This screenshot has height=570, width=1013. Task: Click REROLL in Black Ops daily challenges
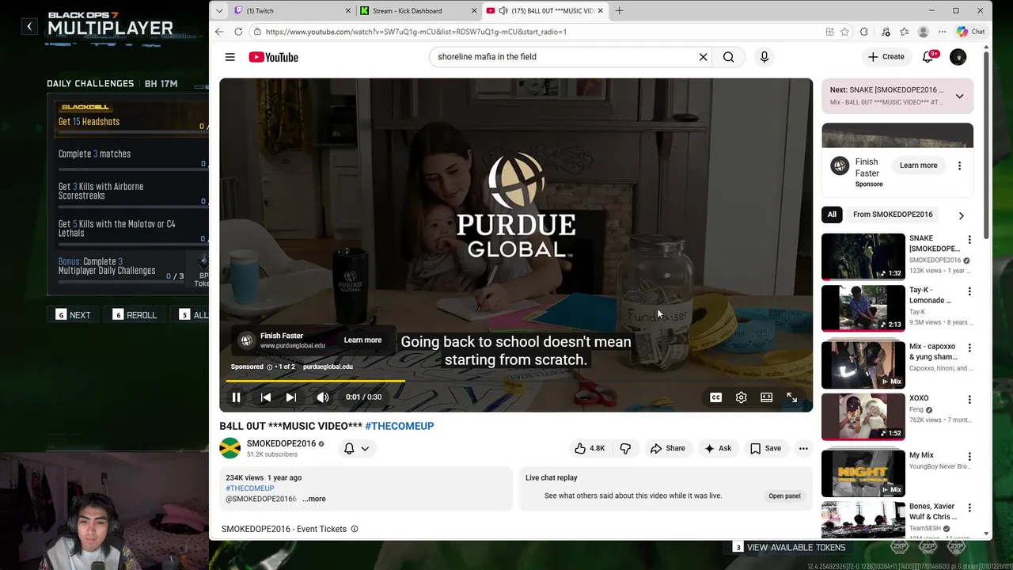pos(135,315)
